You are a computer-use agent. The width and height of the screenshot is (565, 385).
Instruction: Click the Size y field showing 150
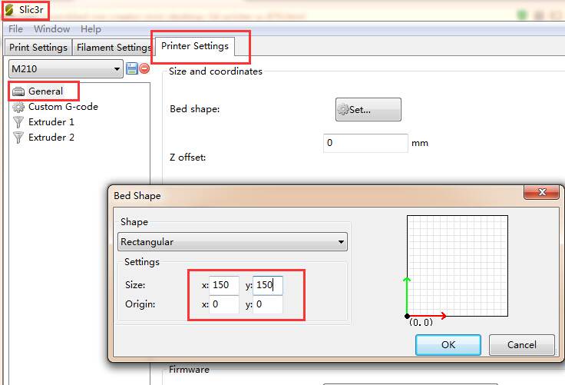click(x=268, y=285)
